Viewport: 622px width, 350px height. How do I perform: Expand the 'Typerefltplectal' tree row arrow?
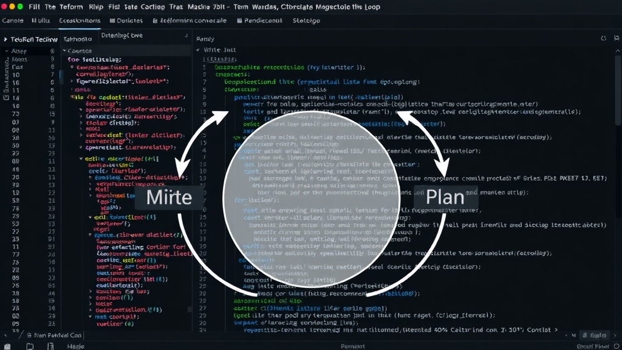(72, 81)
